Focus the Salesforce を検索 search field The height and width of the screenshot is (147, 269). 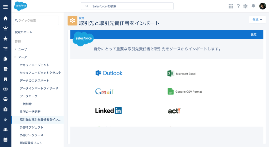127,6
